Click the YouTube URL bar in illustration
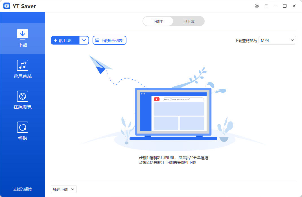This screenshot has width=302, height=197. [183, 99]
